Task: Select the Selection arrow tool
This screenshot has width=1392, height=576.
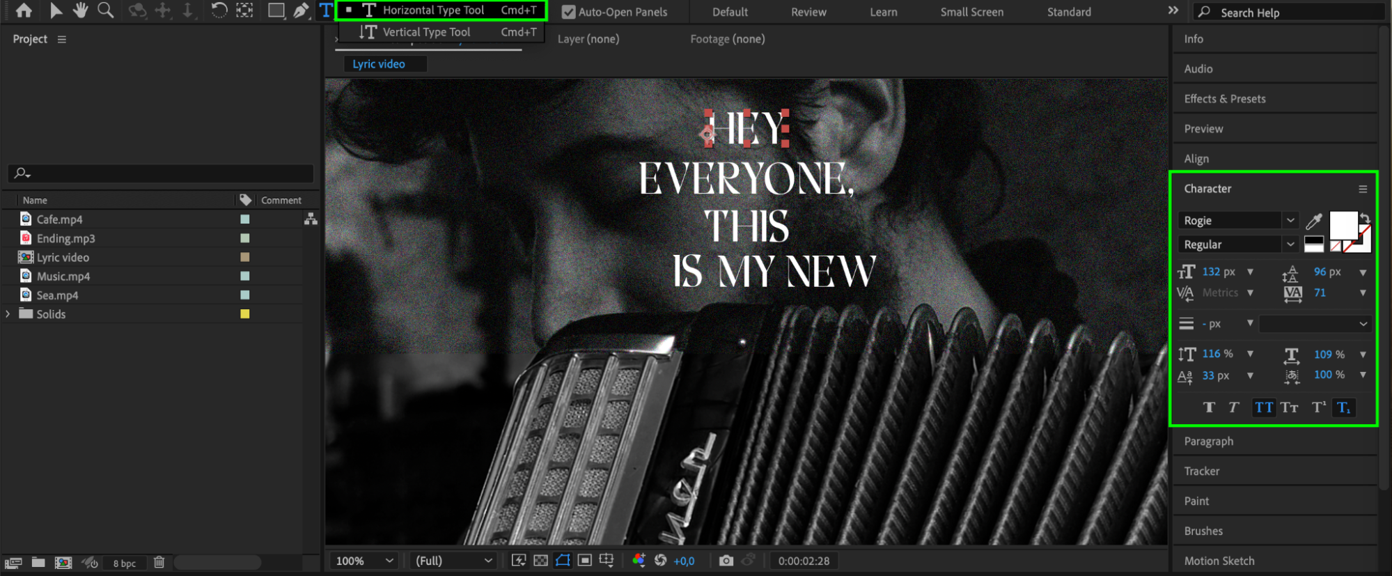Action: click(x=56, y=10)
